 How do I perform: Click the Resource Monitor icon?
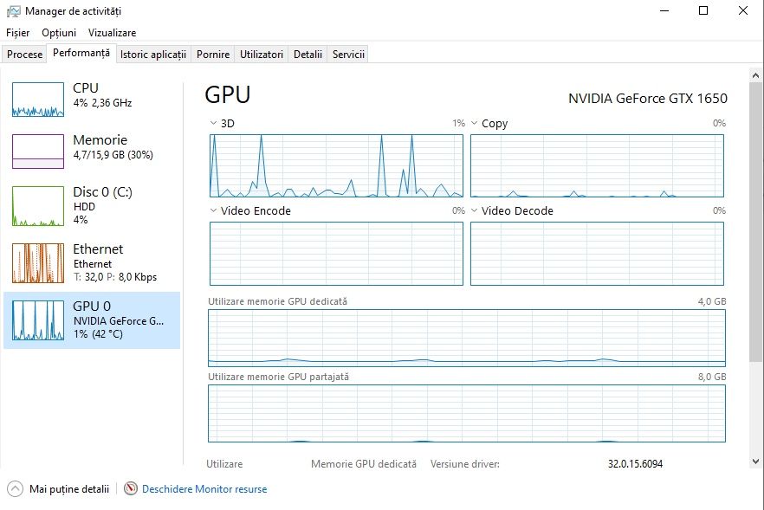(x=131, y=489)
